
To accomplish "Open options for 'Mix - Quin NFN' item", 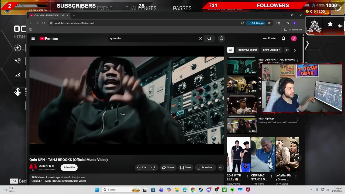I will tap(298, 60).
